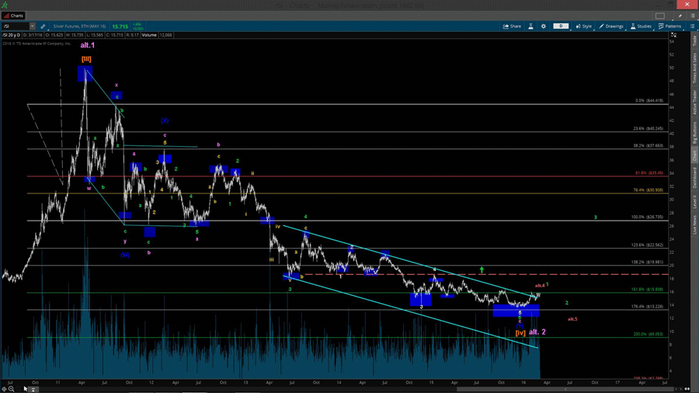Image resolution: width=699 pixels, height=393 pixels.
Task: Click the grid layout rectangle icon at top right
Action: [660, 16]
